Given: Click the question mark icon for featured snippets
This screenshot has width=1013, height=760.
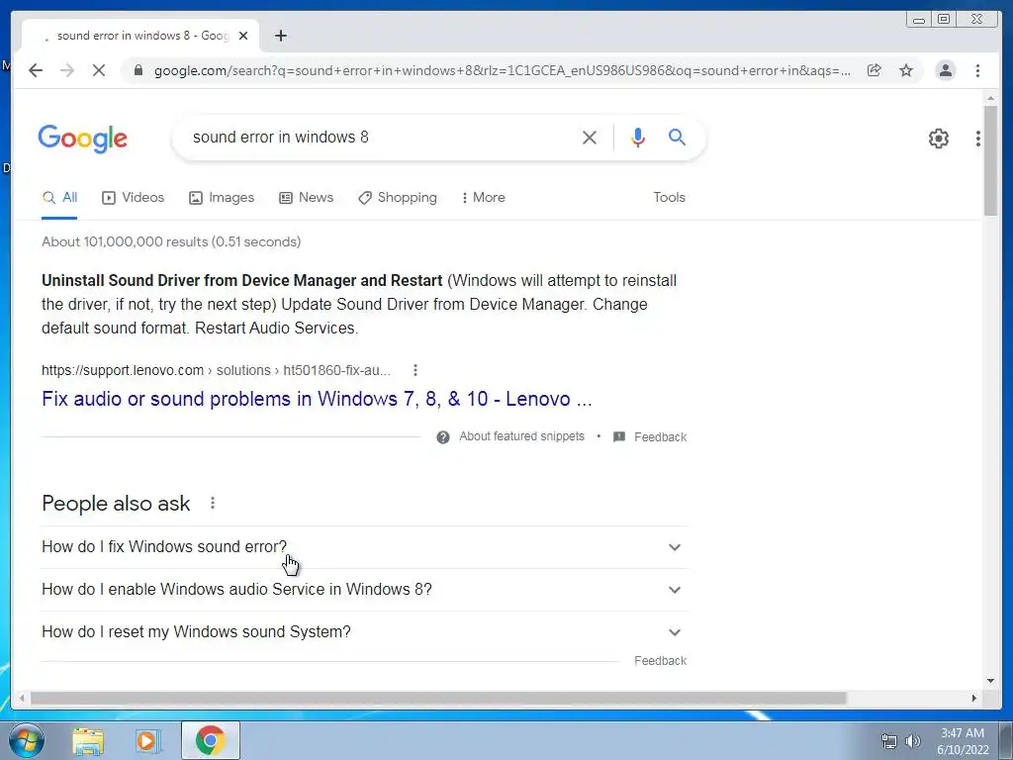Looking at the screenshot, I should [x=443, y=437].
